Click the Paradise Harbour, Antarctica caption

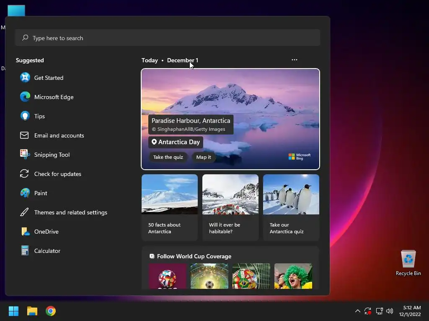click(x=191, y=121)
